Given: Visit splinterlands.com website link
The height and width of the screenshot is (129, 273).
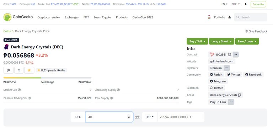Looking at the screenshot, I should 221,61.
